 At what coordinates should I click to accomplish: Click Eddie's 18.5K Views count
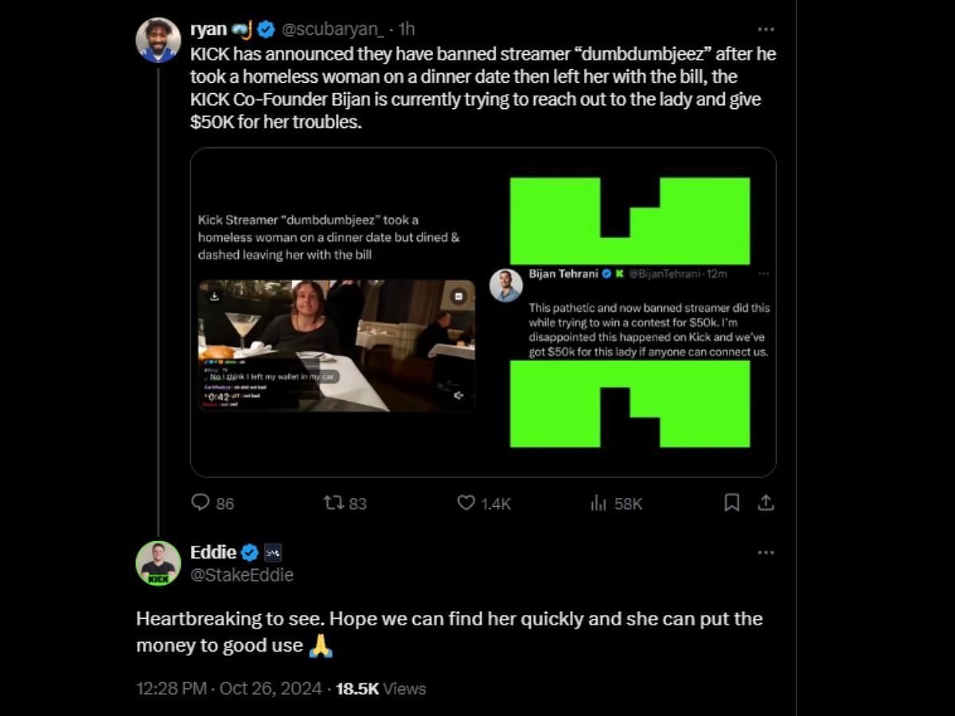coord(380,688)
